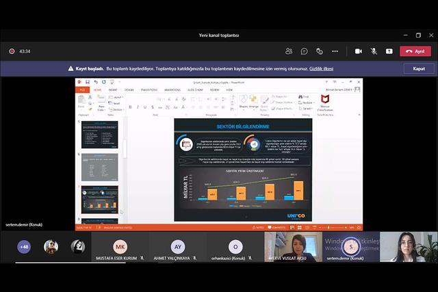Screen dimensions: 438x292
Task: Dismiss the recording banner with Kapat
Action: (418, 68)
